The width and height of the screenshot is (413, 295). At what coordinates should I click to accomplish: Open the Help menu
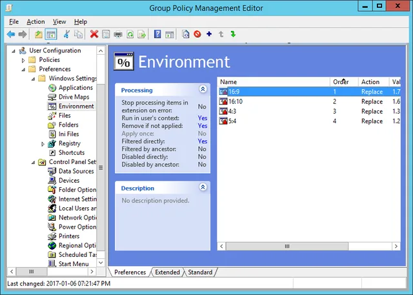[80, 22]
